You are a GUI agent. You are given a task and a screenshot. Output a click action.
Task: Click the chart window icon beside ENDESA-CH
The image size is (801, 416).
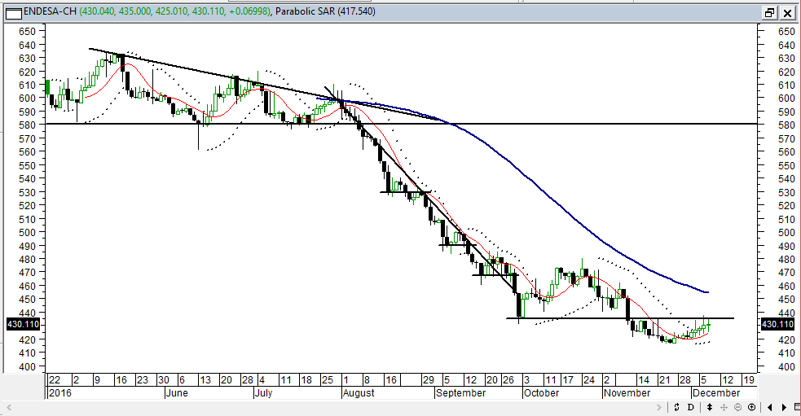coord(13,13)
